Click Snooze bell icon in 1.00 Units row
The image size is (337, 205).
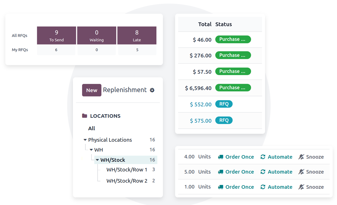coord(301,187)
